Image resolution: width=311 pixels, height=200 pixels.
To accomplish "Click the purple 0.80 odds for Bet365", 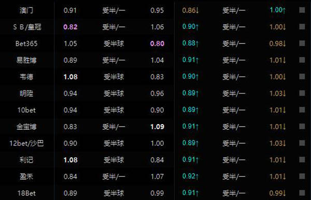I will (157, 43).
